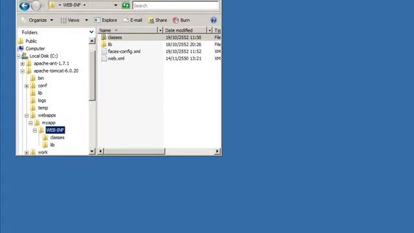Click the Share toolbar button
This screenshot has height=233, width=414.
(x=158, y=20)
